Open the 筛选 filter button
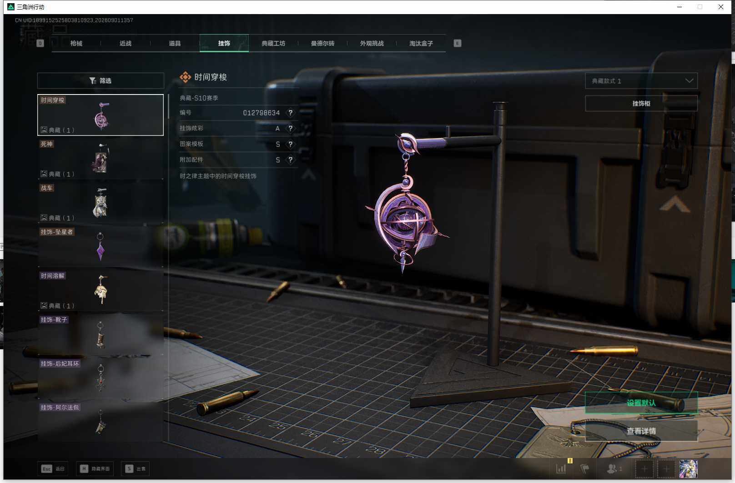 point(101,80)
